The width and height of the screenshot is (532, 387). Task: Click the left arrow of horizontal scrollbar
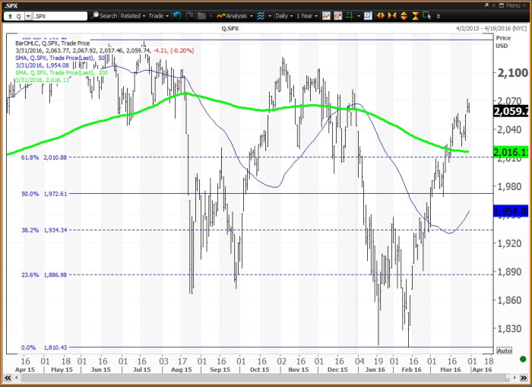16,377
